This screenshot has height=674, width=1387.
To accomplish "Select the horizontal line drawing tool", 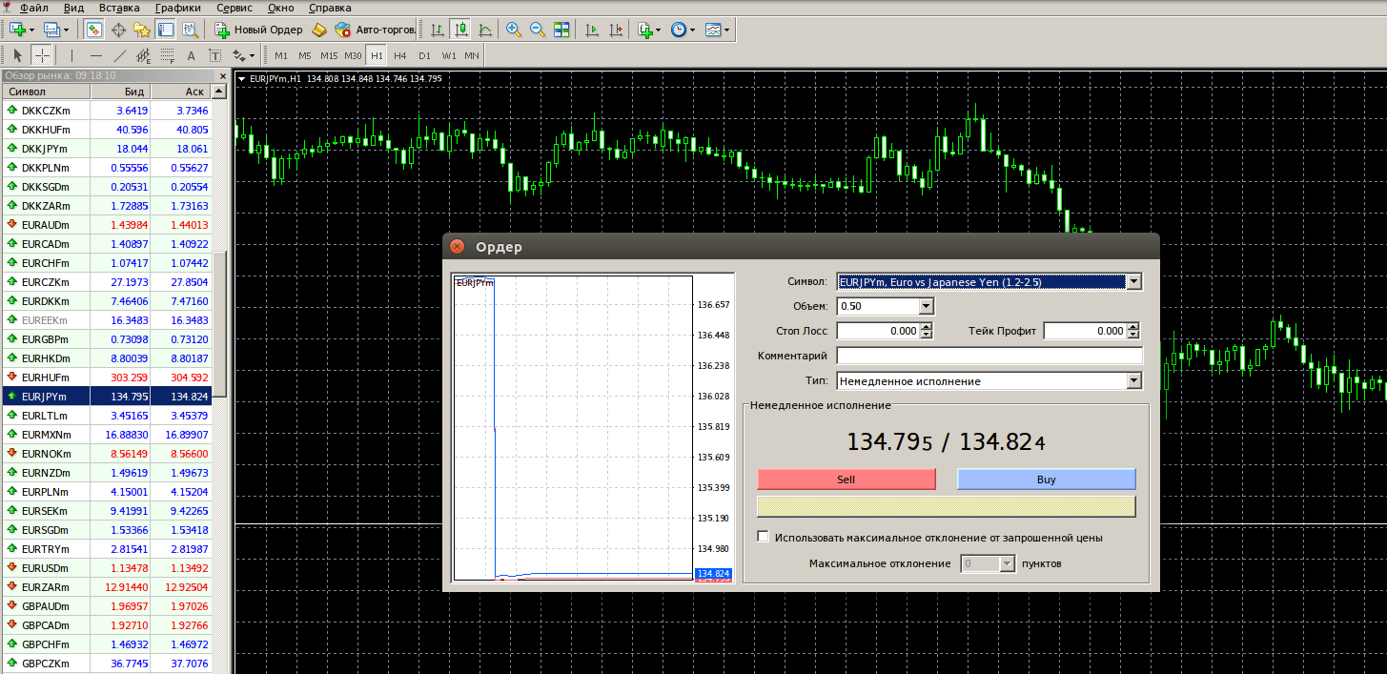I will [95, 55].
